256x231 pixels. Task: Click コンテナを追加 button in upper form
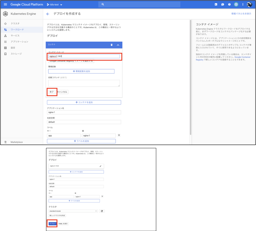point(84,102)
